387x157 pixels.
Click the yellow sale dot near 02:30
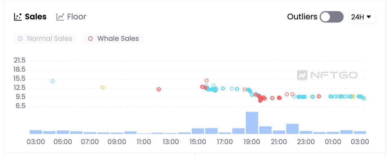tap(353, 96)
